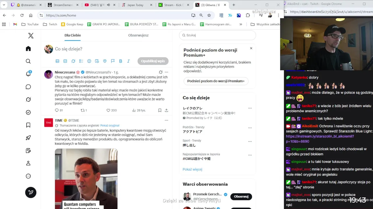This screenshot has width=373, height=209.
Task: Switch to Japan Today browser tab
Action: [x=137, y=5]
